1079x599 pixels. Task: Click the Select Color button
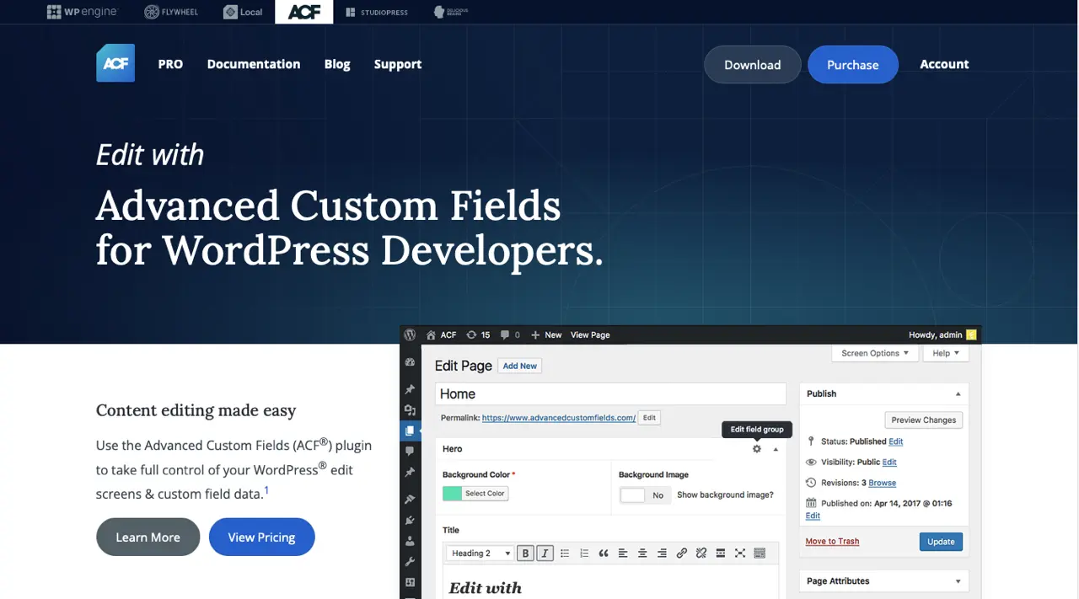point(485,494)
